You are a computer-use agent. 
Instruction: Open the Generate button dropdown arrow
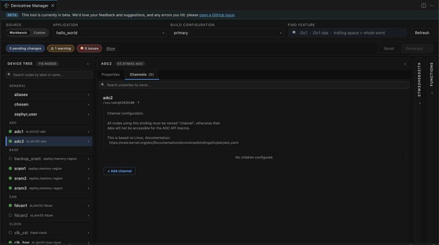coord(430,49)
